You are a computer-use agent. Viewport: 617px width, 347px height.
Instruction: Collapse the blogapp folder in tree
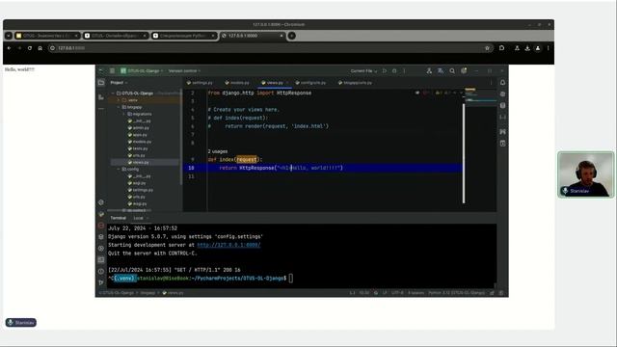coord(119,107)
